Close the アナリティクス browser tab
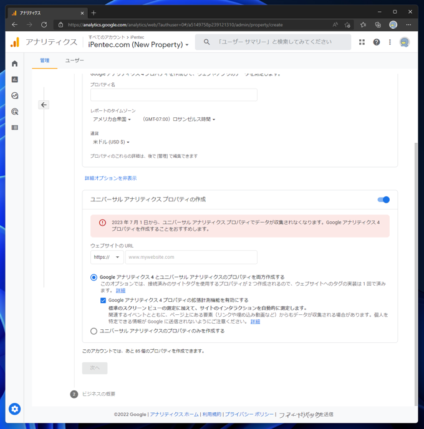The height and width of the screenshot is (429, 424). (82, 13)
